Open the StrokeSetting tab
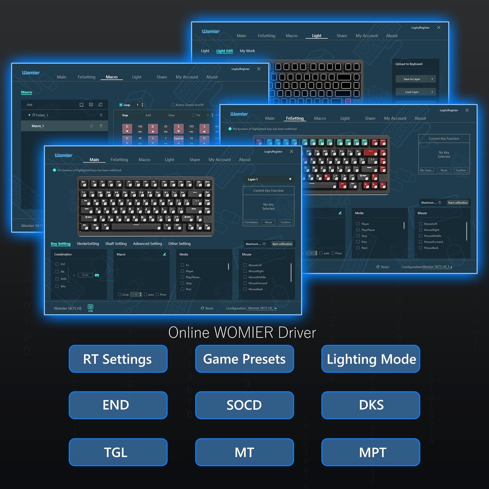Screen dimensions: 489x489 [x=88, y=244]
